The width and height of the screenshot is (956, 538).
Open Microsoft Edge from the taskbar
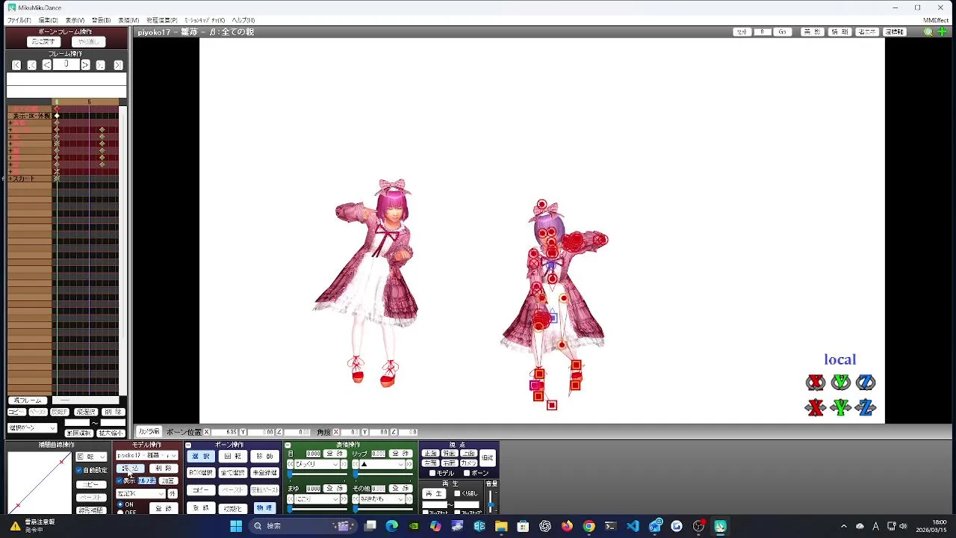(x=392, y=526)
